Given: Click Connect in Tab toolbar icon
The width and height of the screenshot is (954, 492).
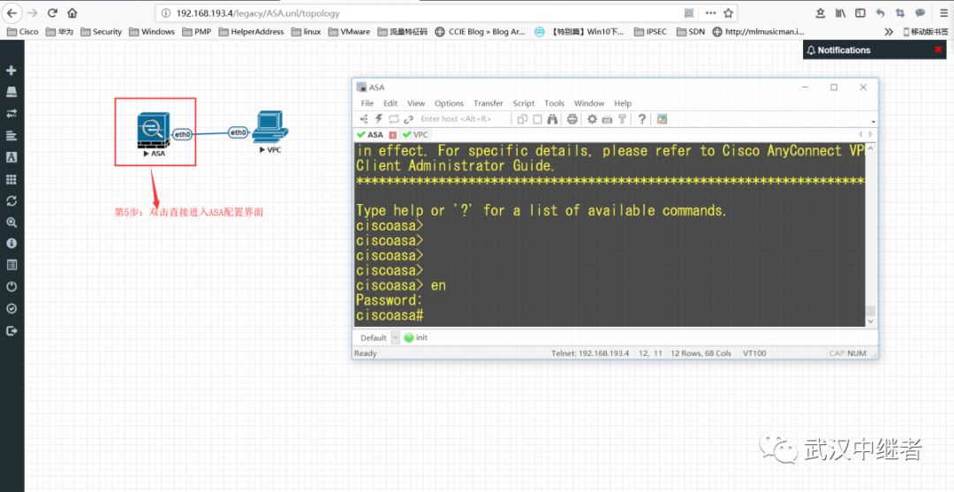Looking at the screenshot, I should click(x=394, y=119).
